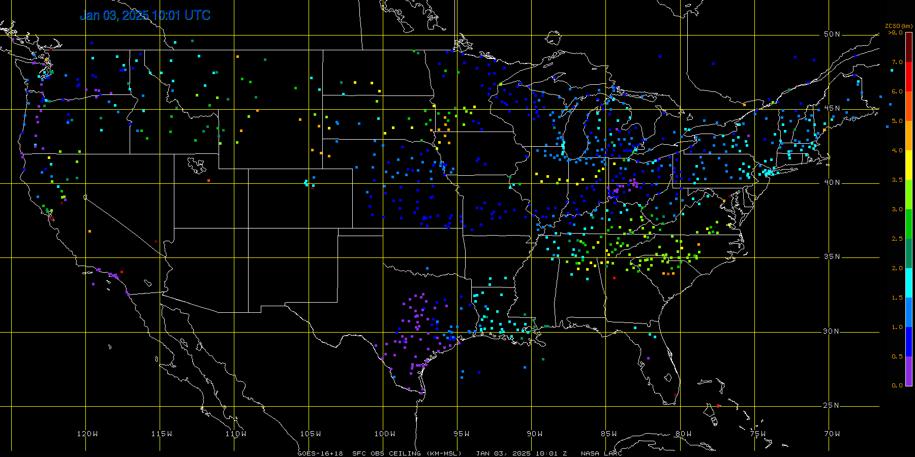Select the 35N latitude label
915x457 pixels.
(x=832, y=257)
